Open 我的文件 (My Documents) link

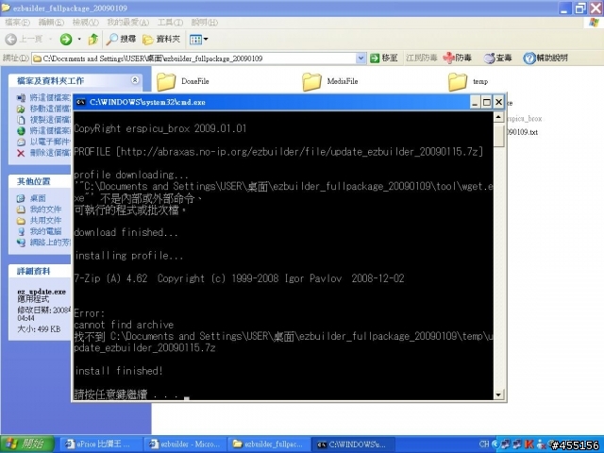(39, 210)
